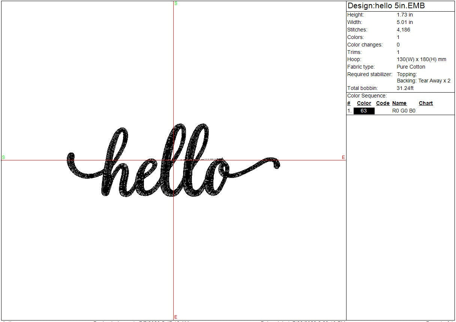The width and height of the screenshot is (456, 322).
Task: Click the red E marker at right of horizontal axis
Action: tap(343, 157)
